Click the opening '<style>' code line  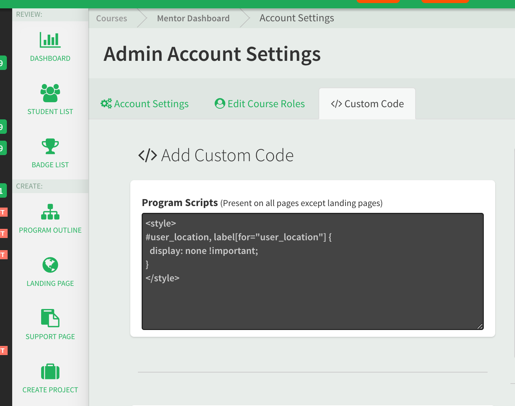pos(161,224)
